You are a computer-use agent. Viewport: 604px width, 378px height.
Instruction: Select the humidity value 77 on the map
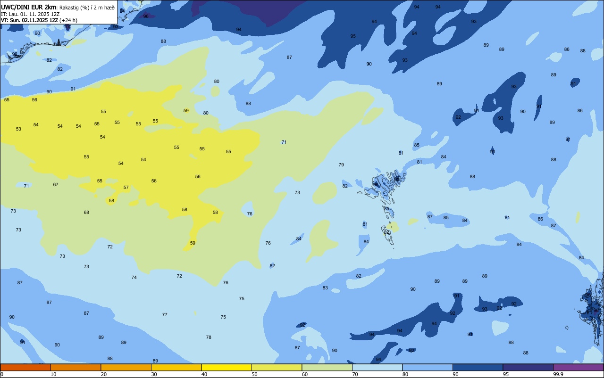(x=165, y=315)
